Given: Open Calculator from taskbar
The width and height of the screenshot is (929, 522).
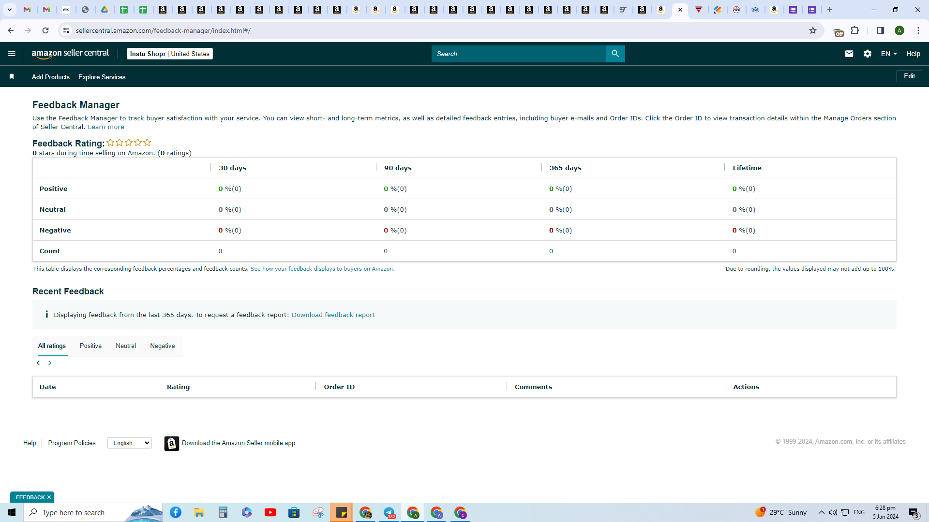Looking at the screenshot, I should 223,512.
